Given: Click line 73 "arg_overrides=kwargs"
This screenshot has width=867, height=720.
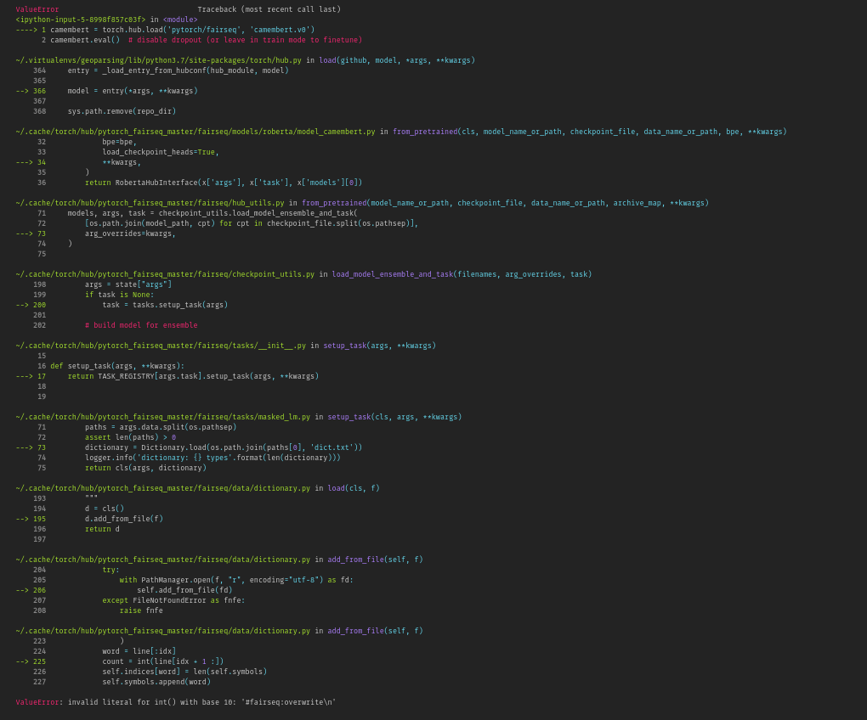Looking at the screenshot, I should click(130, 233).
